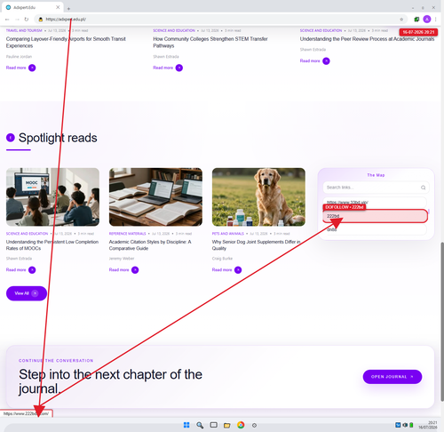Open the Low Completion Rates of MOOCs article title

[x=52, y=245]
